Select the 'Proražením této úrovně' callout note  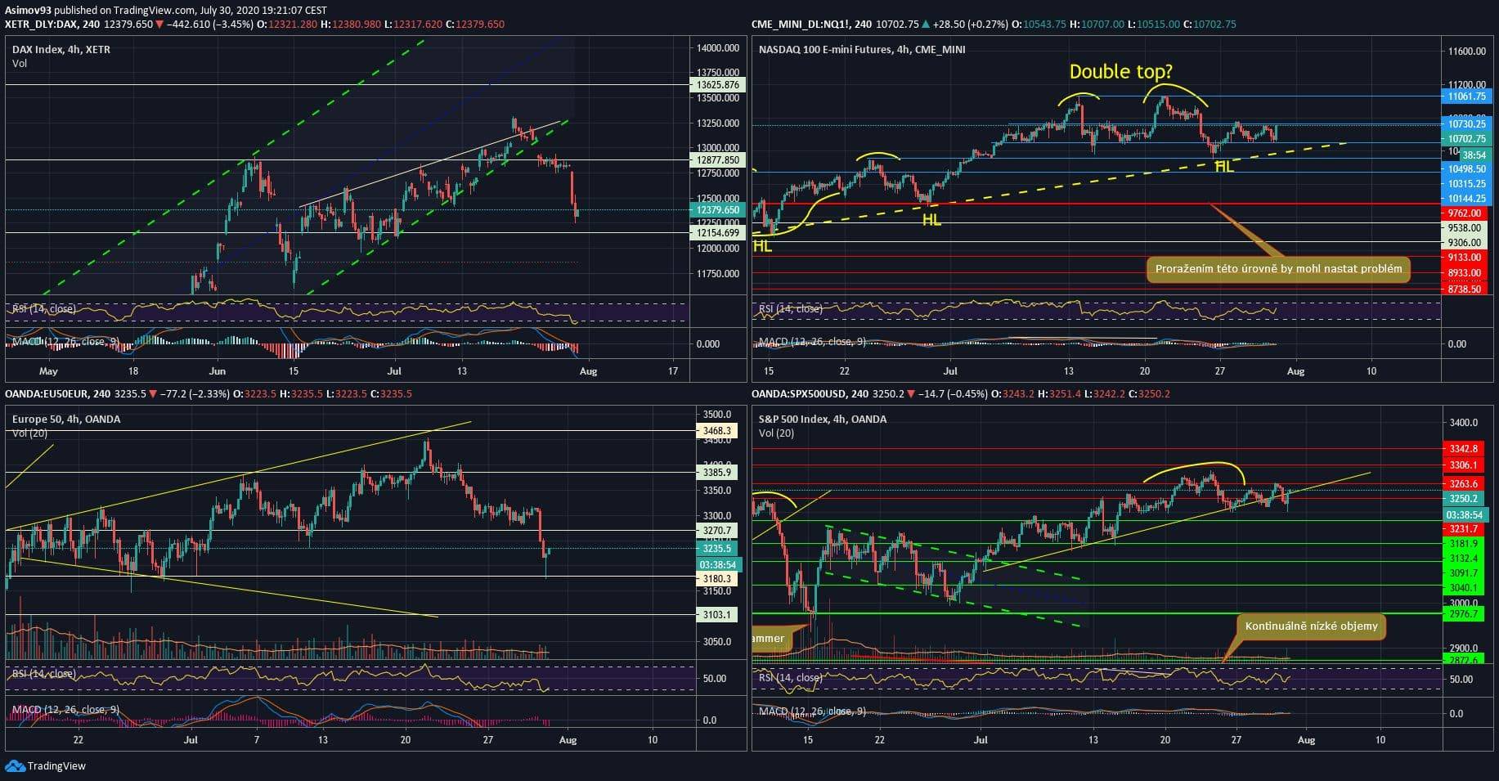[x=1278, y=268]
